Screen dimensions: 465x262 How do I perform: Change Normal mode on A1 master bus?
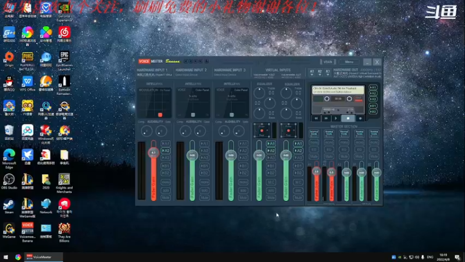point(314,133)
